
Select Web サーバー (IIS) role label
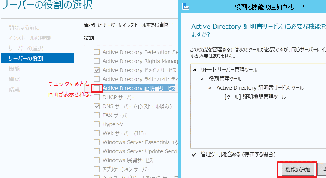[124, 133]
